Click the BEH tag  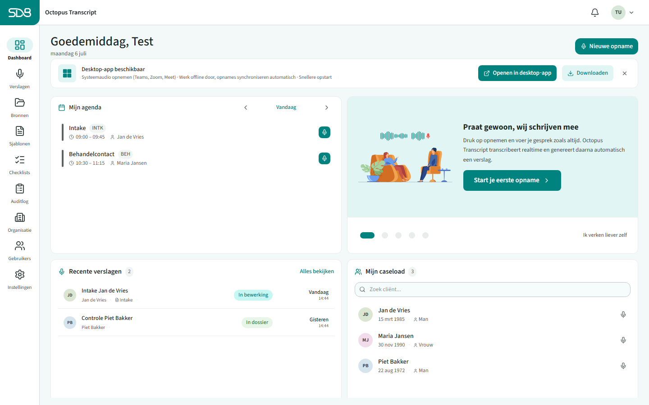click(x=125, y=154)
